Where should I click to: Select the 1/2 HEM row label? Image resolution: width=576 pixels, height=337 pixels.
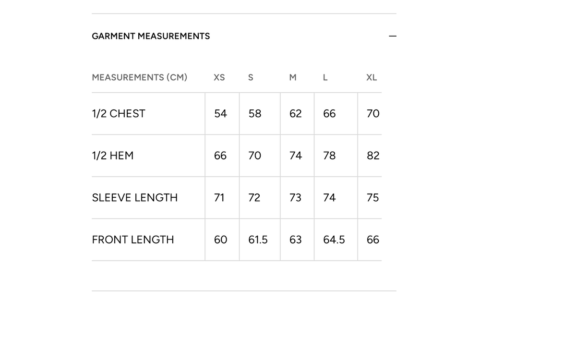tap(113, 156)
